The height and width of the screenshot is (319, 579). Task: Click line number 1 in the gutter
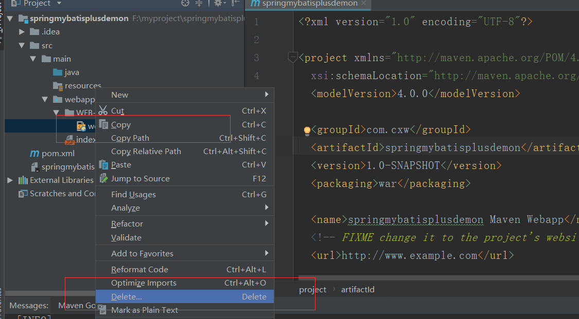click(x=256, y=22)
